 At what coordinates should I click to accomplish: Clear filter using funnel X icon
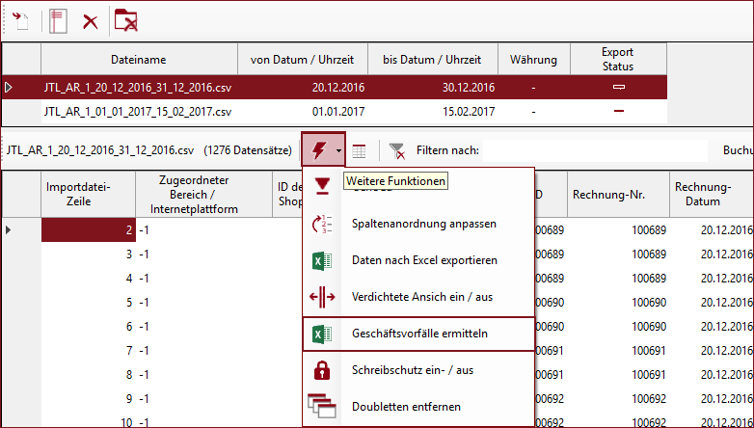click(396, 151)
